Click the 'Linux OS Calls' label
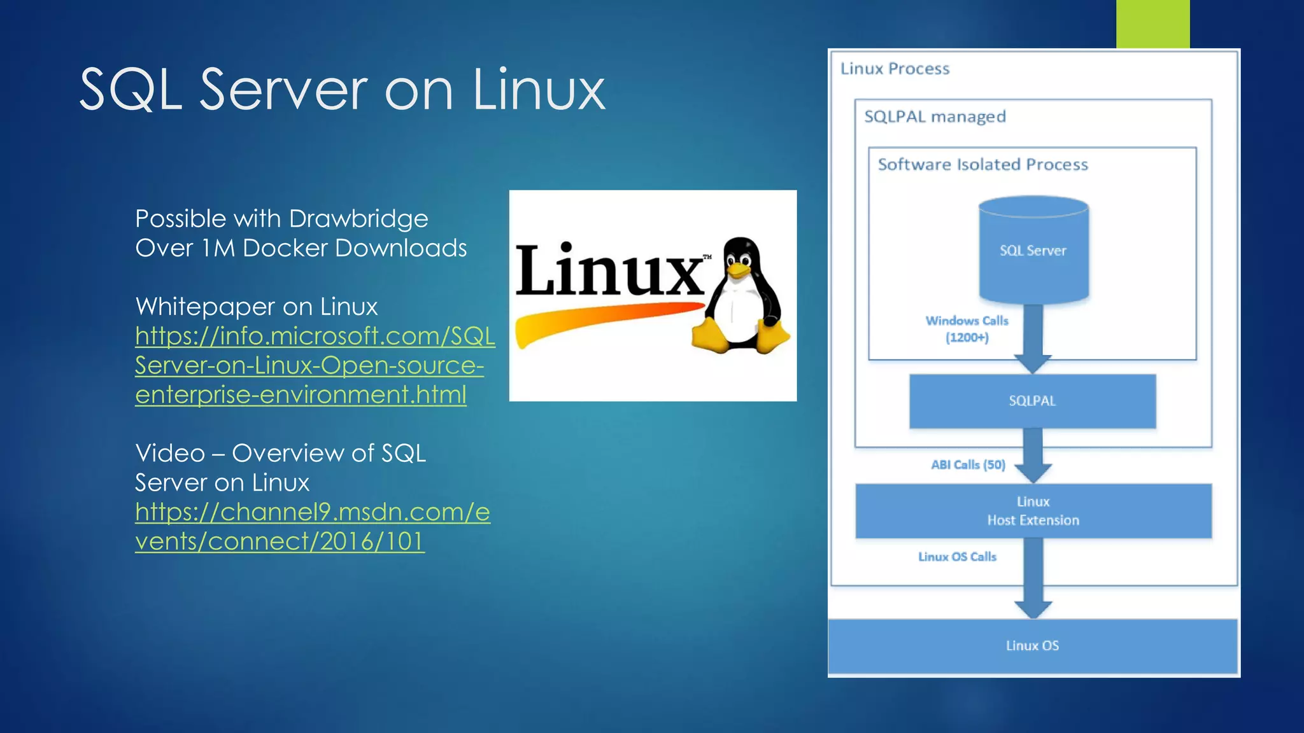The height and width of the screenshot is (733, 1304). [957, 557]
